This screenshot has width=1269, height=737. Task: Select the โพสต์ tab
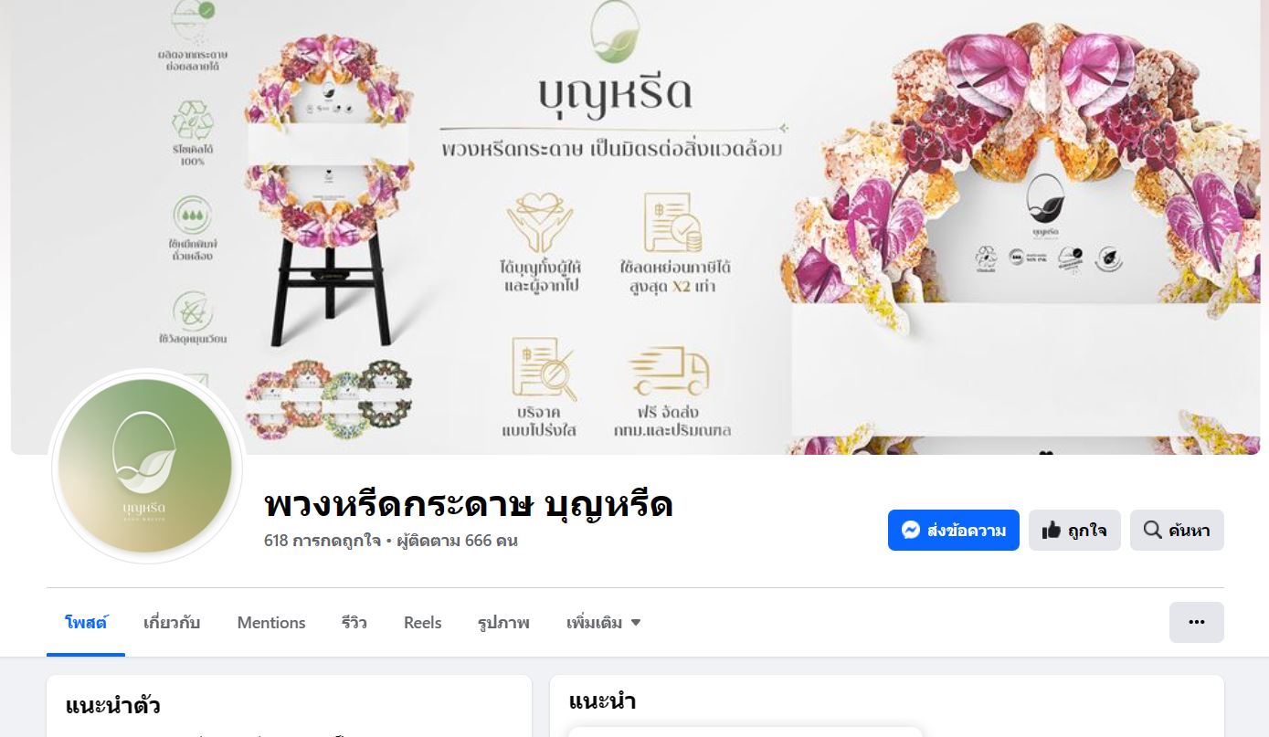tap(86, 623)
